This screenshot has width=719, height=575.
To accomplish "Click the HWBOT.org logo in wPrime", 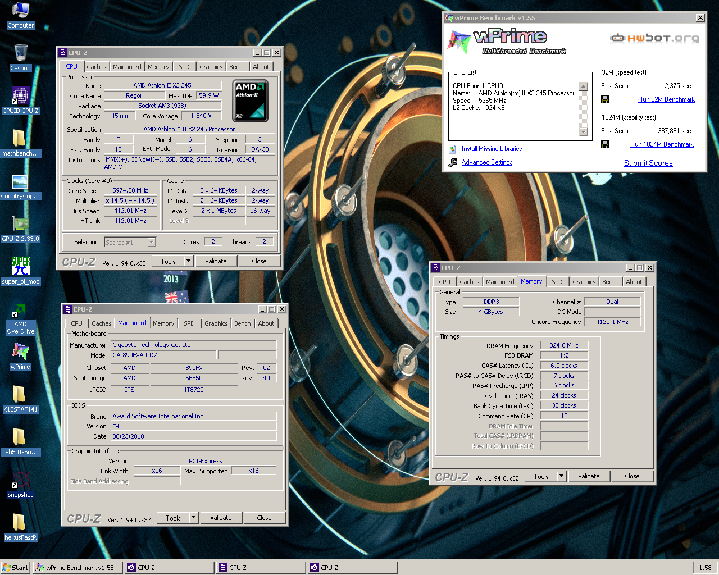I will pyautogui.click(x=655, y=38).
